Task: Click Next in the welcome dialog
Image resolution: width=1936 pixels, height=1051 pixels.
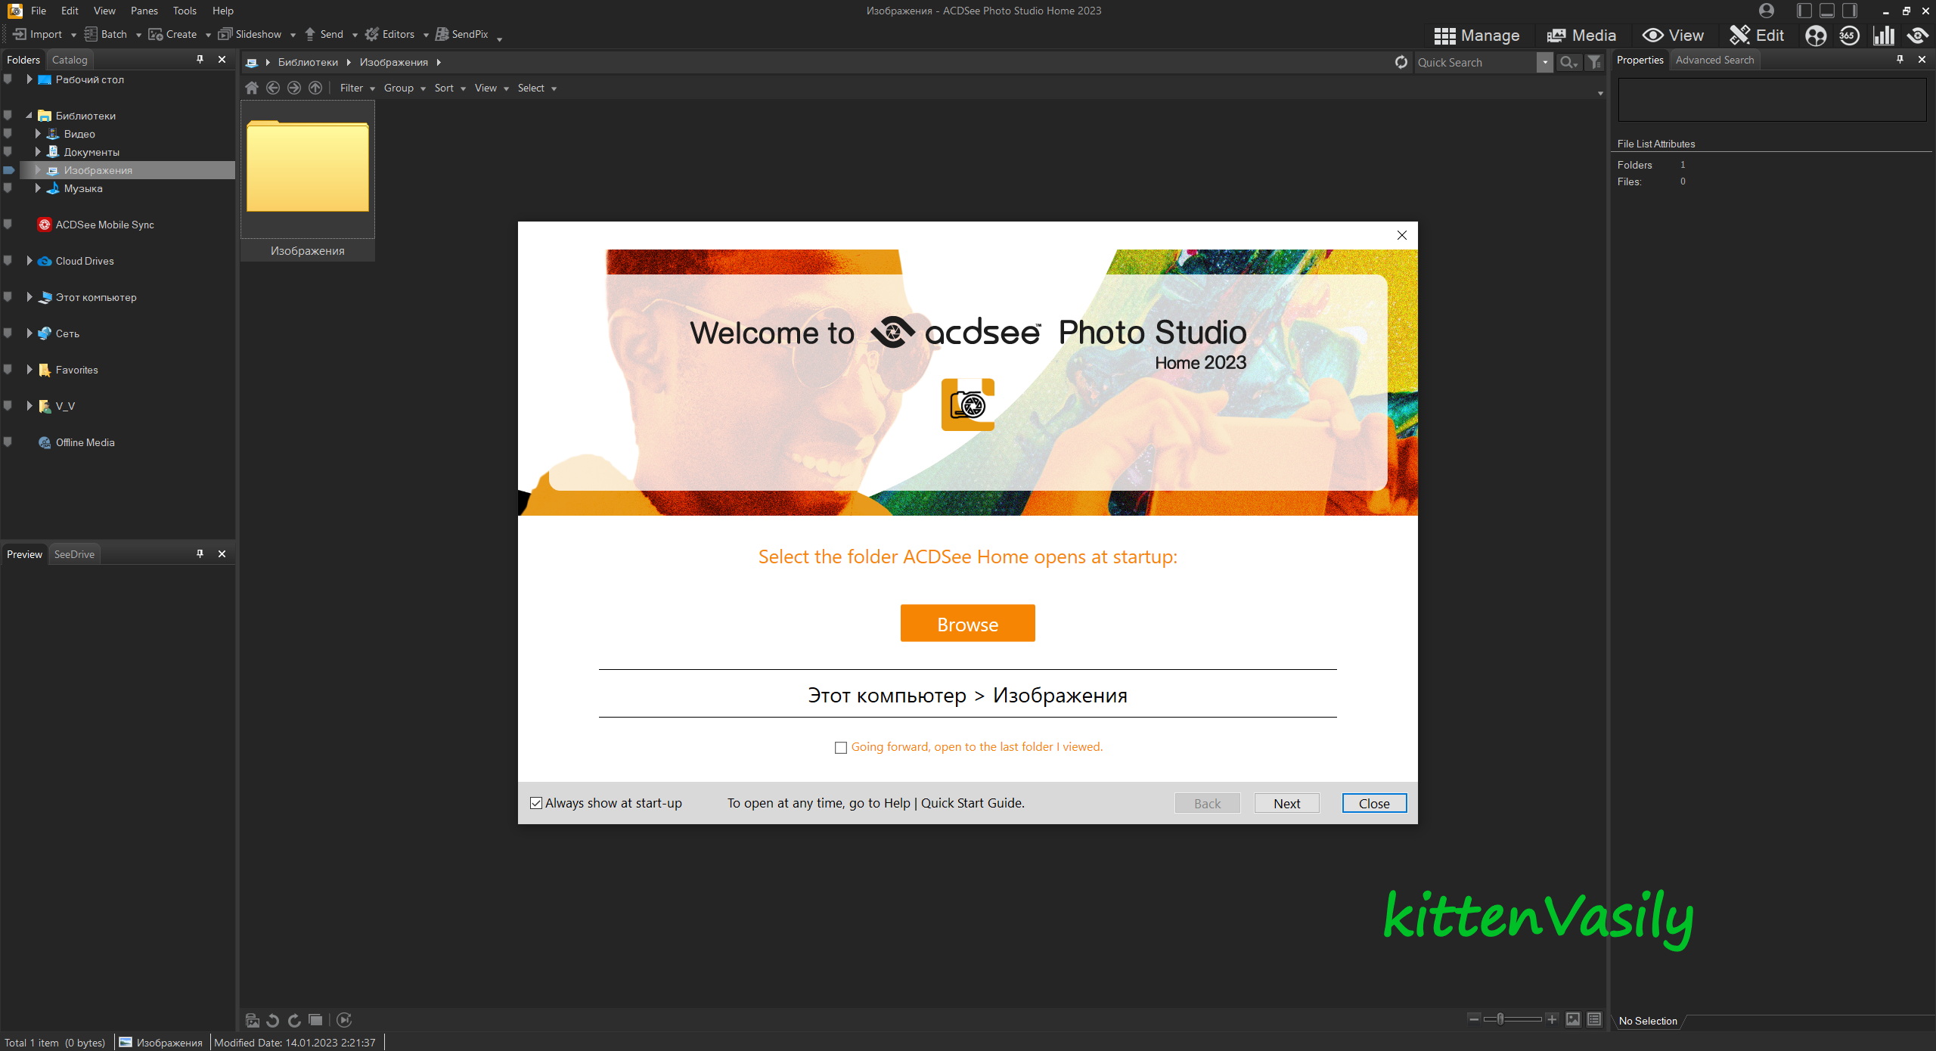Action: tap(1286, 803)
